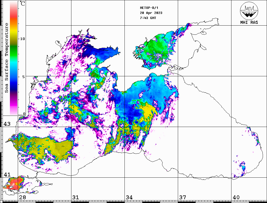Click the longitude label '34'
Viewport: 267px width, 203px height.
pos(129,197)
